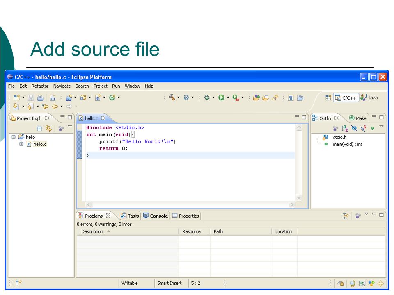
Task: Click the New C source file icon
Action: tap(98, 98)
